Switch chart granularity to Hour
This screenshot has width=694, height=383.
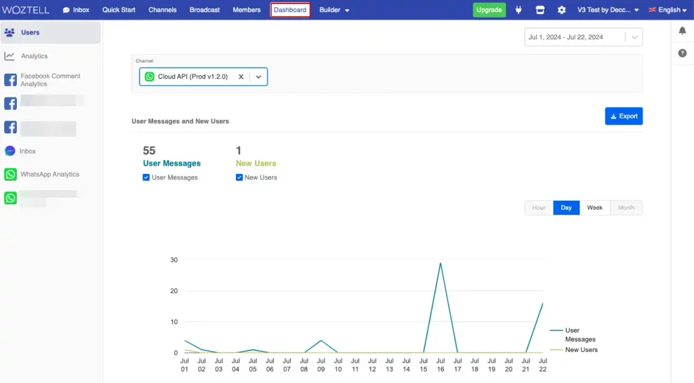[x=539, y=208]
